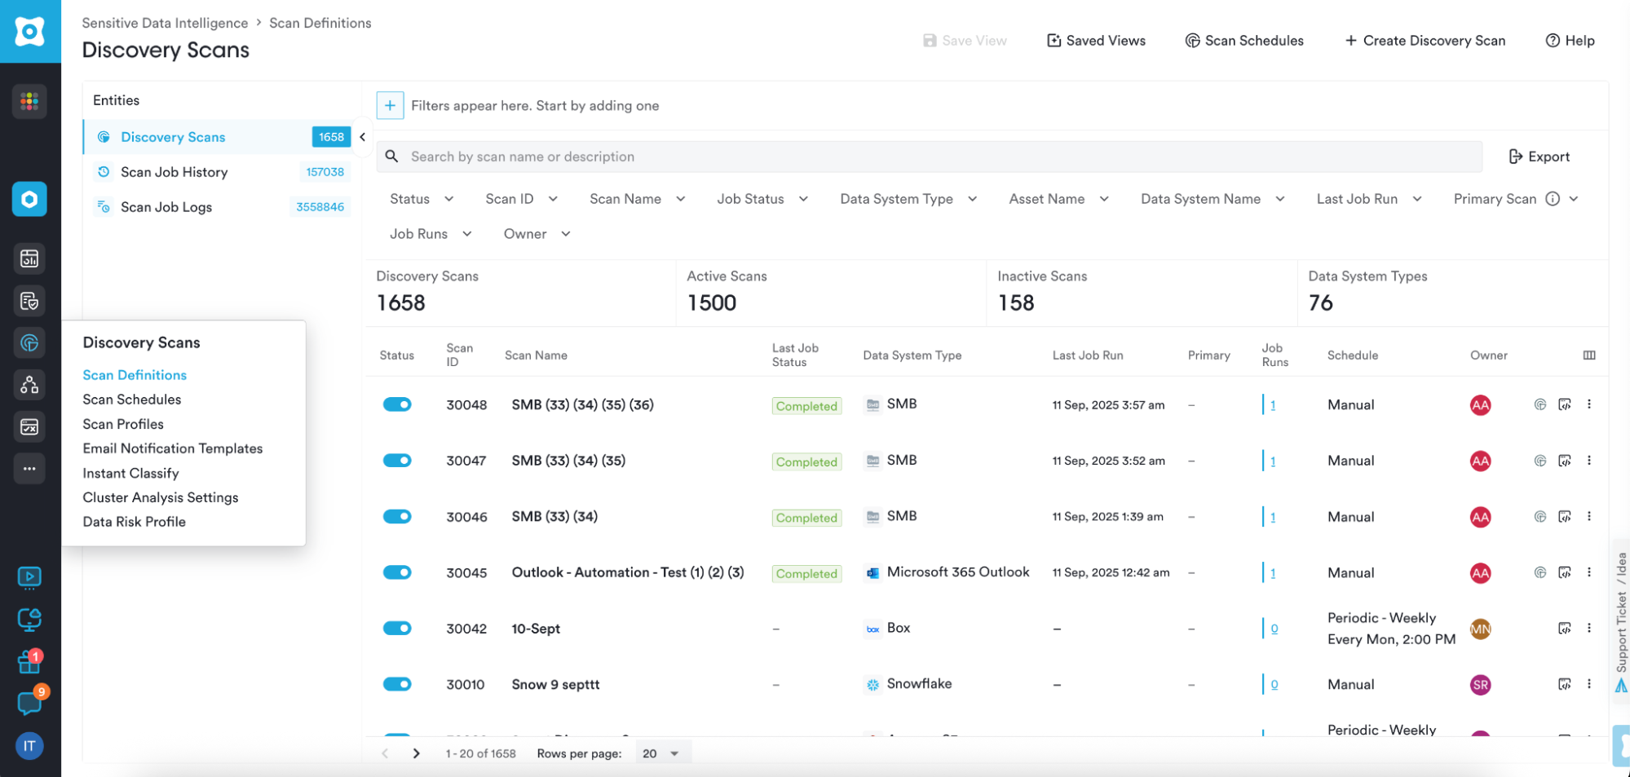Open Data Risk Profile menu item
Screen dimensions: 1630x777
pyautogui.click(x=135, y=522)
